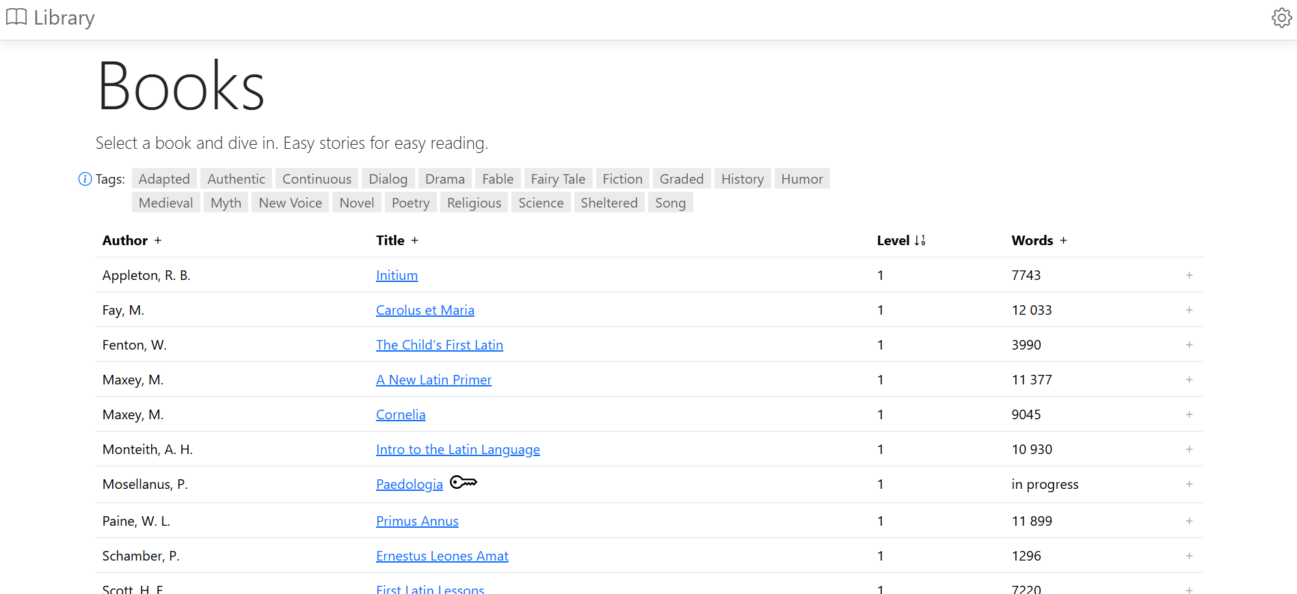This screenshot has height=594, width=1297.
Task: Expand the Primus Annus row
Action: coord(1189,521)
